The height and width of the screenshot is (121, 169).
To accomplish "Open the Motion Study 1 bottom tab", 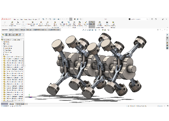I will click(x=20, y=104).
